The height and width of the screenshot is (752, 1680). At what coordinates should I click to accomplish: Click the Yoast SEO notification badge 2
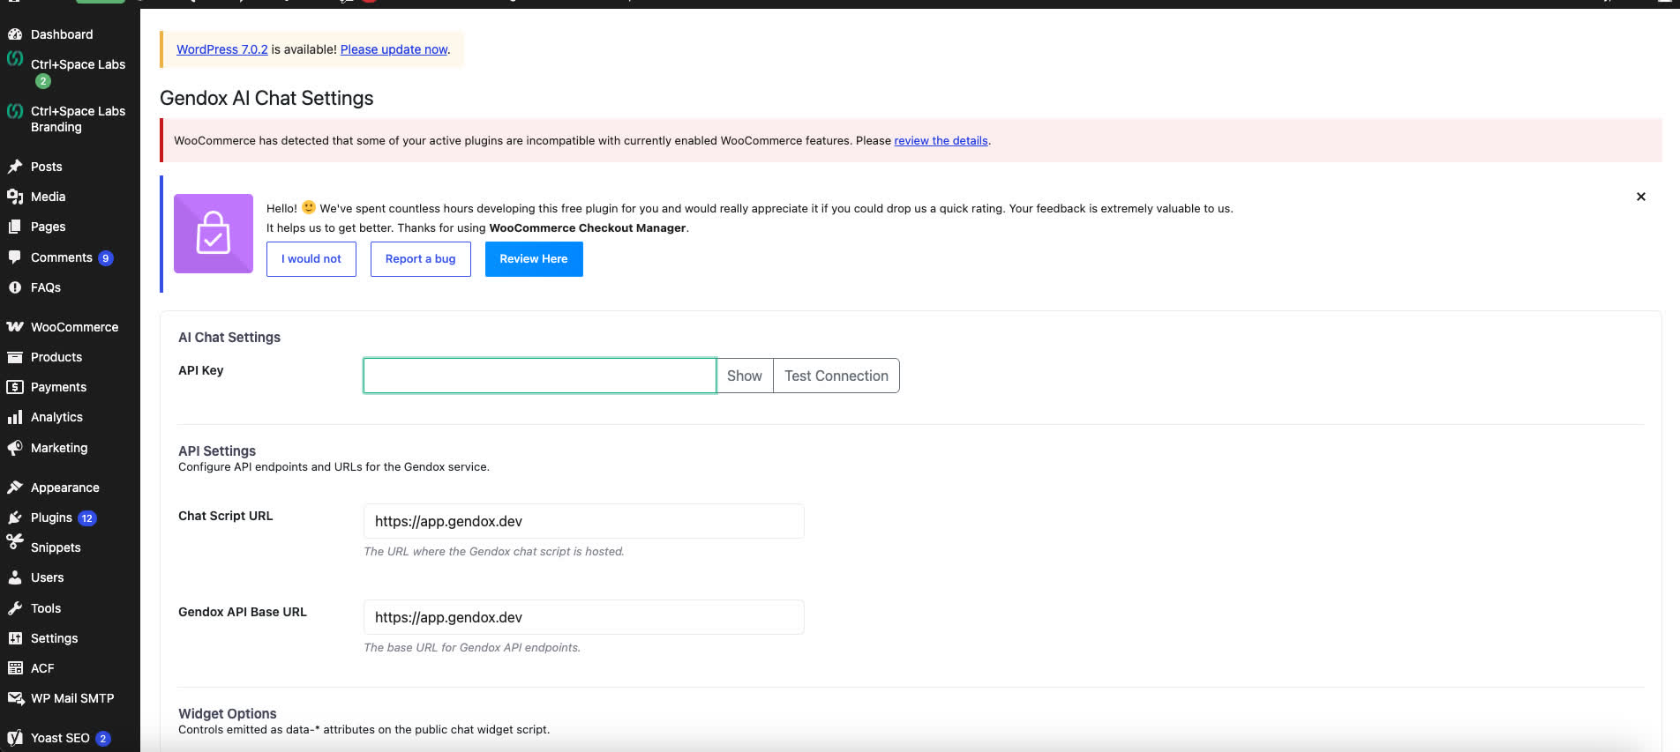(103, 739)
